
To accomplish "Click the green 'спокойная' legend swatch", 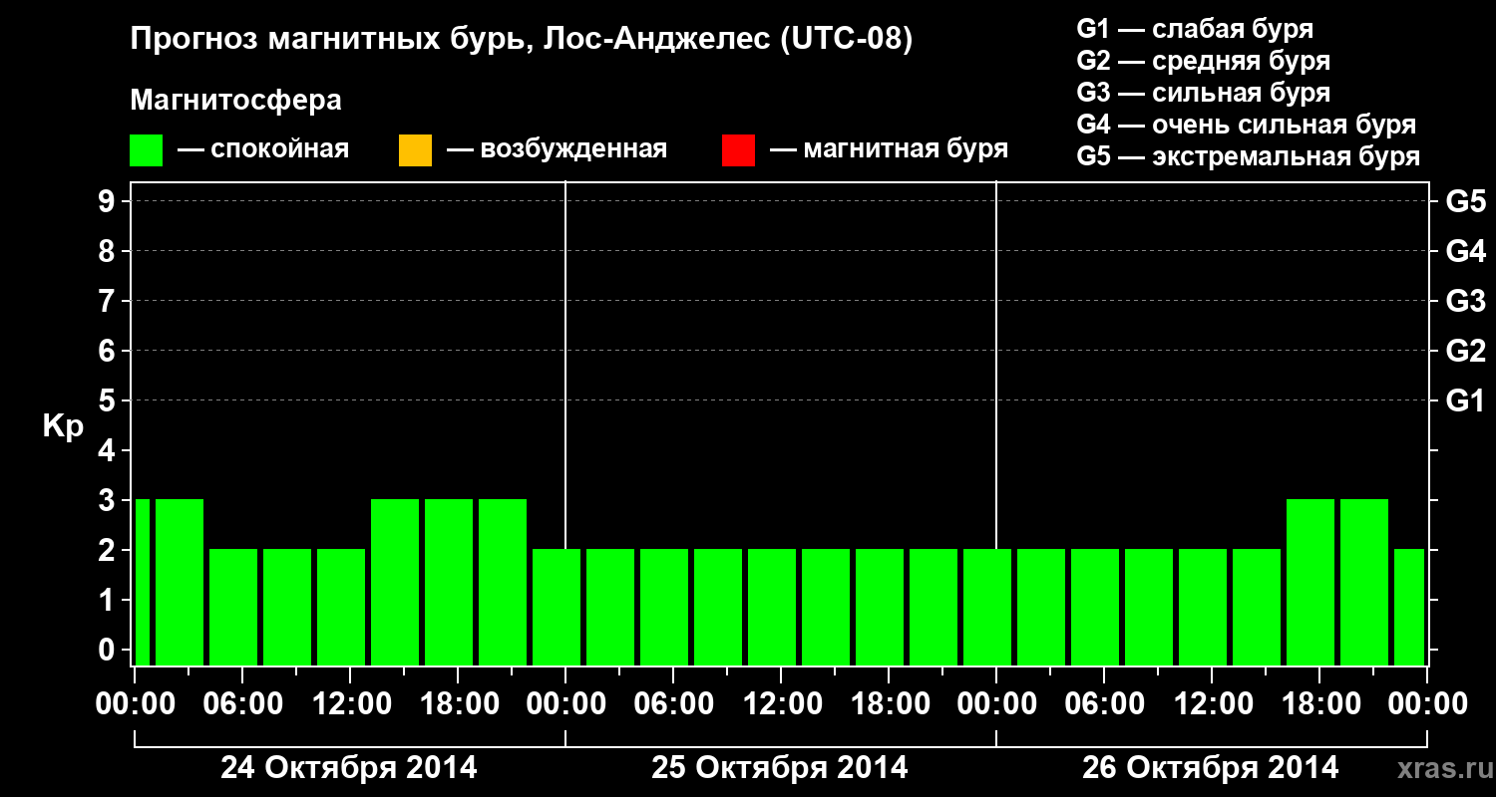I will tap(147, 150).
